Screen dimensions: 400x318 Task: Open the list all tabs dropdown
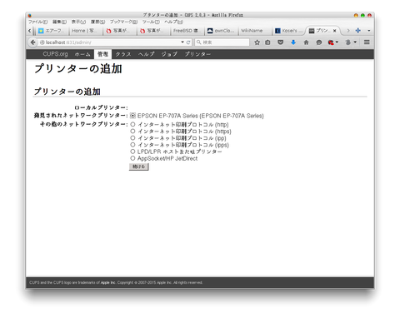coord(369,31)
